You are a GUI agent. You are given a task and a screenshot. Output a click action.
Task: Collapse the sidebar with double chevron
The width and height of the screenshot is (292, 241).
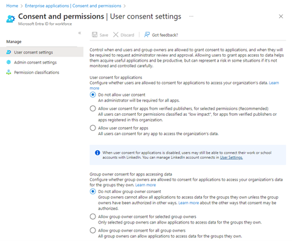click(80, 33)
